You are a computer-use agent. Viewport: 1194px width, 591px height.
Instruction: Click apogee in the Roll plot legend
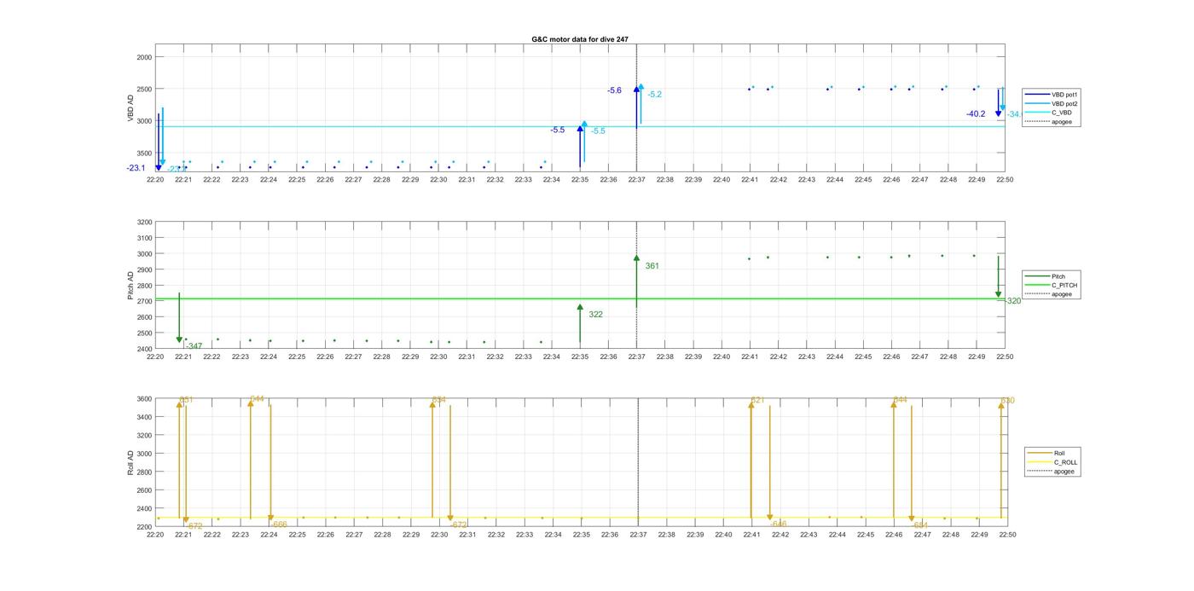1052,472
